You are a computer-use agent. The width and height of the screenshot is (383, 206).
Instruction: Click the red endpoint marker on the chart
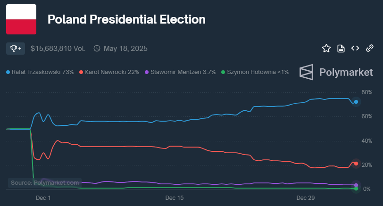(x=356, y=164)
